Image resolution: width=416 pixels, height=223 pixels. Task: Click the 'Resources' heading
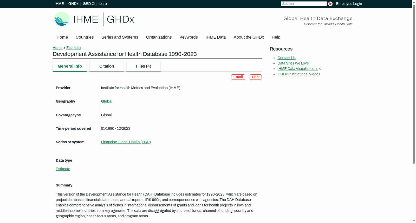tap(281, 49)
